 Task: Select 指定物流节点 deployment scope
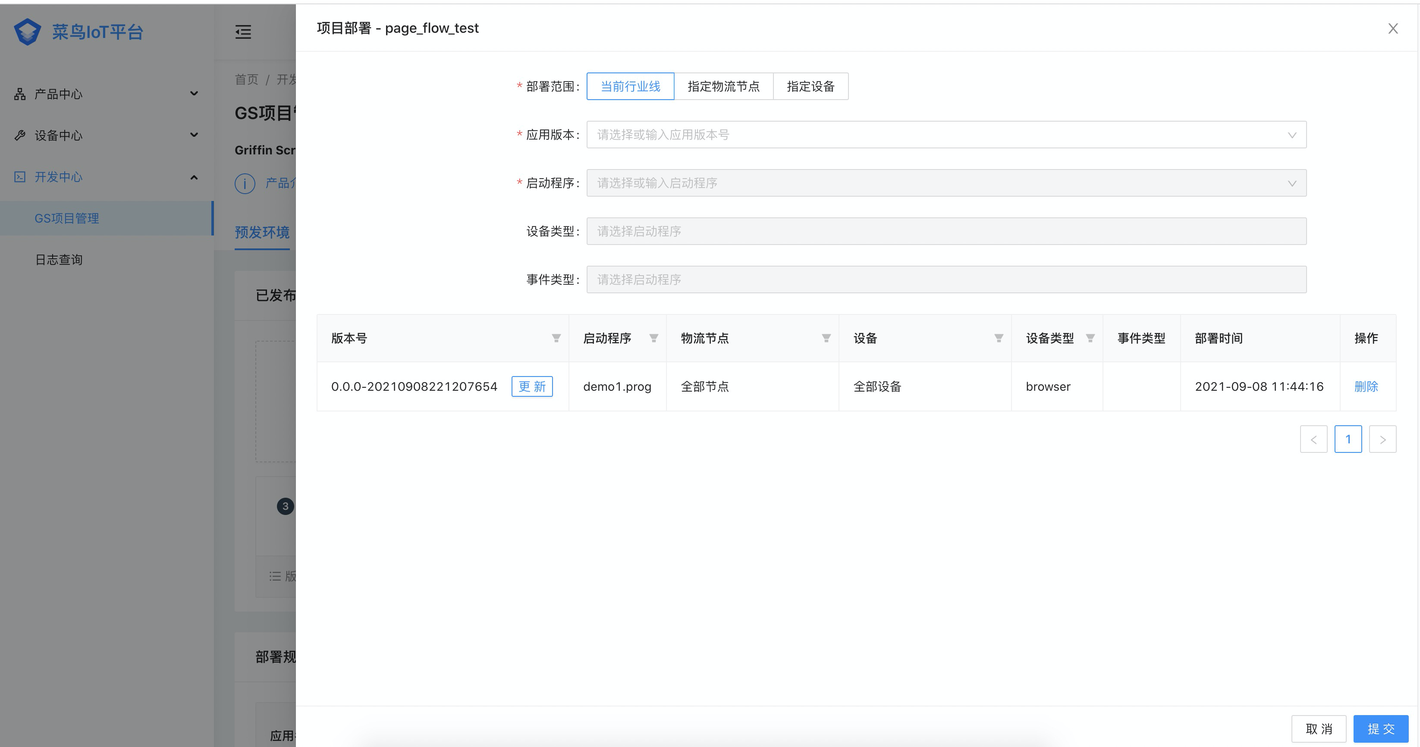[x=723, y=87]
